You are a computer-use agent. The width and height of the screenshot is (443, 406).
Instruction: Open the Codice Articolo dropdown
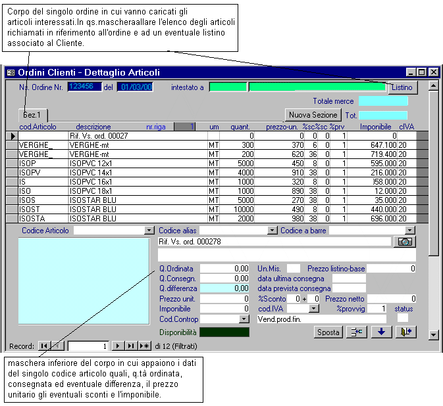point(149,231)
